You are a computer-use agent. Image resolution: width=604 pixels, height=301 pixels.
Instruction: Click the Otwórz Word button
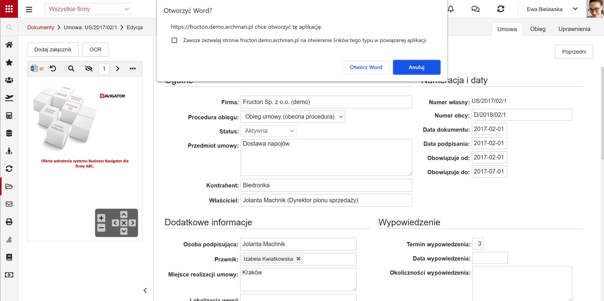366,67
